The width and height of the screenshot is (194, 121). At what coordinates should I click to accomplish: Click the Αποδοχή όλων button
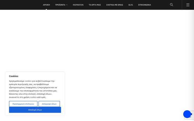point(35,110)
